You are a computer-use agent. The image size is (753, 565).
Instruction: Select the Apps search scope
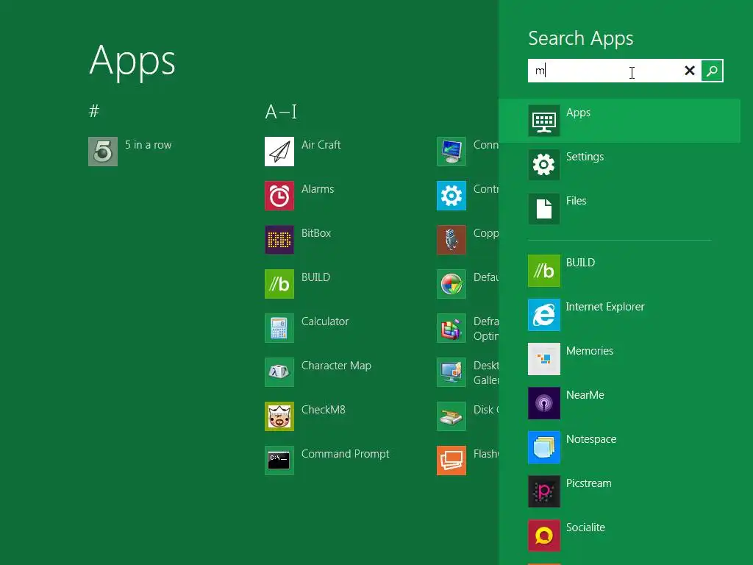click(619, 121)
